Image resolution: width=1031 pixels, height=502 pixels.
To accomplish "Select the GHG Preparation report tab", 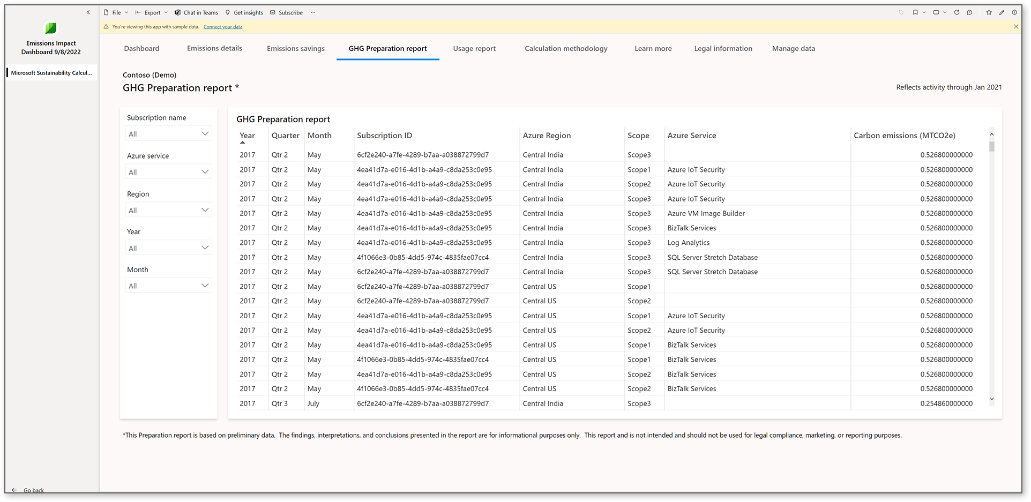I will pyautogui.click(x=387, y=48).
